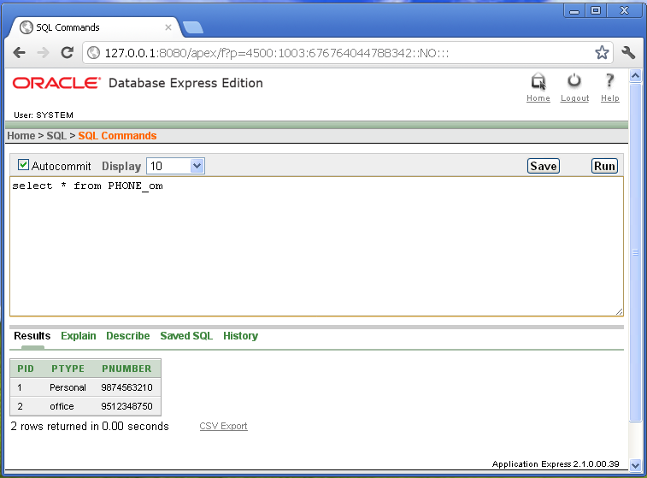Click phone number 9874563210

pos(126,387)
